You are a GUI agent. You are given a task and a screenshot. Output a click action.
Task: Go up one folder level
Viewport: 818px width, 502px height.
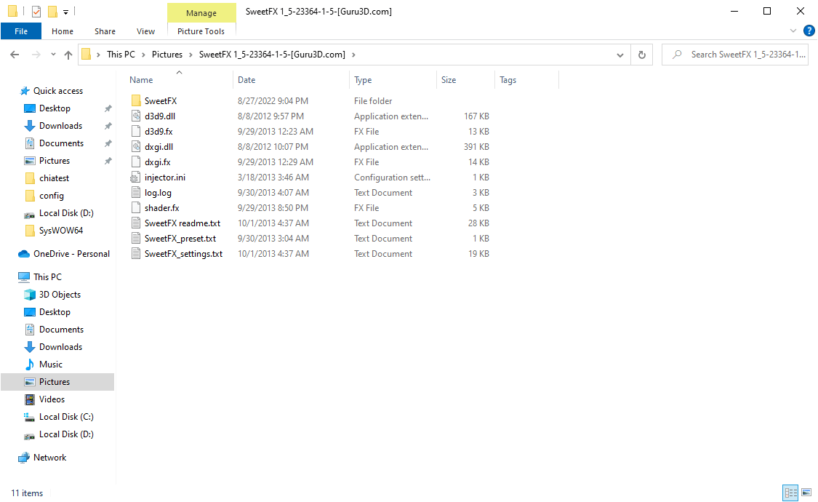(68, 55)
